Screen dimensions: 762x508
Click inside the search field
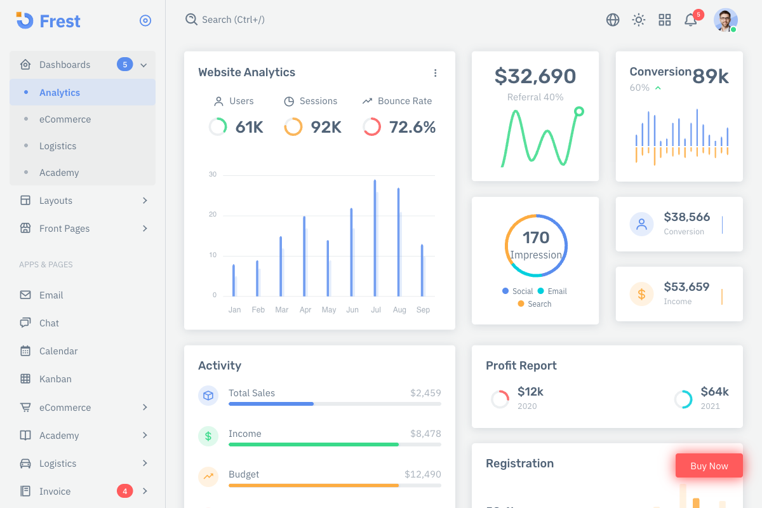coord(254,20)
